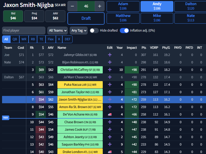Sort by the Rk column header
This screenshot has height=154, width=206.
pyautogui.click(x=32, y=48)
